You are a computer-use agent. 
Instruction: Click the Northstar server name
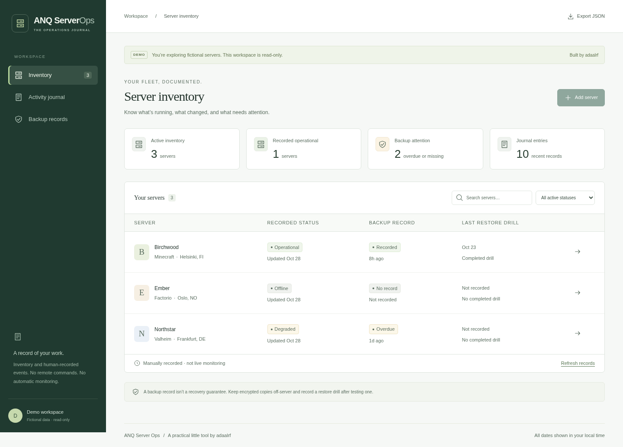pos(165,329)
